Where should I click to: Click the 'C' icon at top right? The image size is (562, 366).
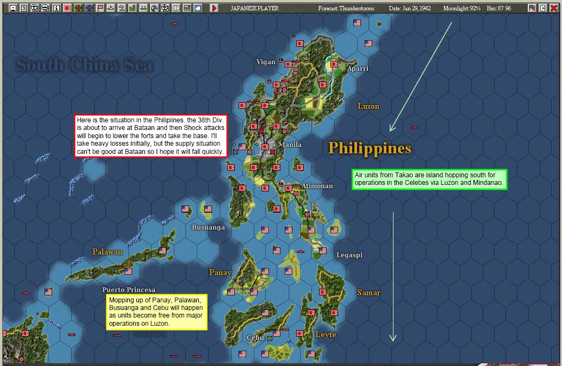(x=542, y=8)
